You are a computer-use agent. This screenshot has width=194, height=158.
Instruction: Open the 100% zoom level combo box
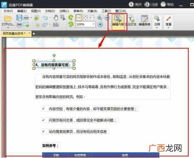85,24
